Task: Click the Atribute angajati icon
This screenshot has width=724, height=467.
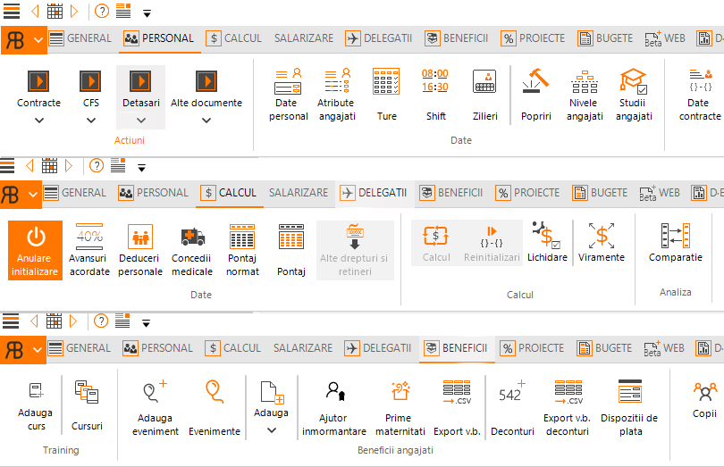Action: pyautogui.click(x=336, y=82)
